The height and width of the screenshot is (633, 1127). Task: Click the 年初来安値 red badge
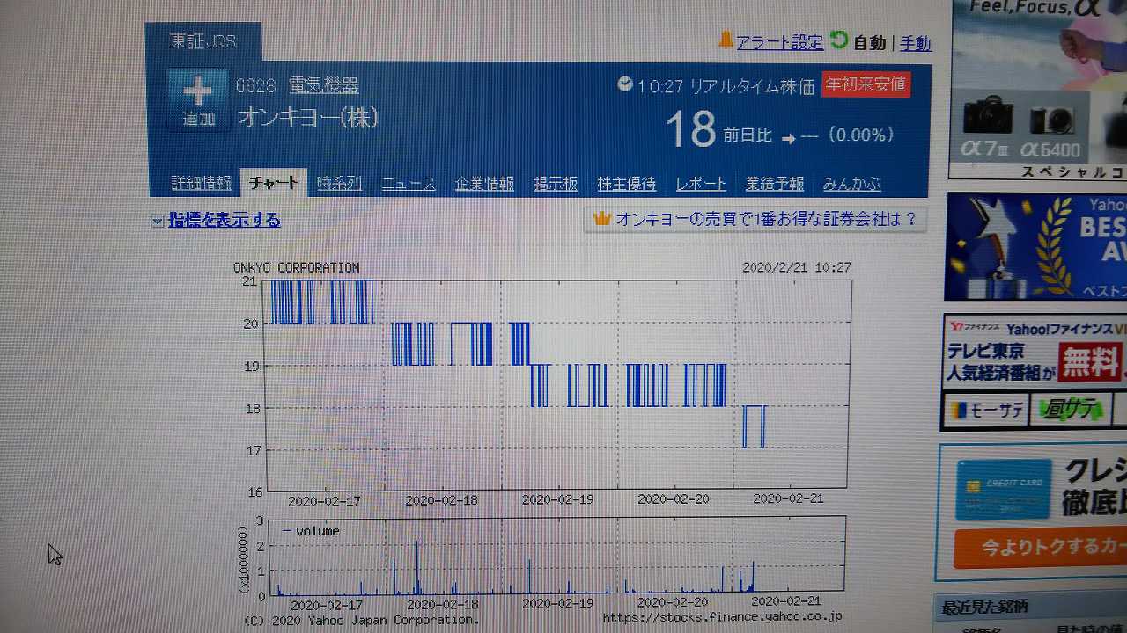pos(866,84)
